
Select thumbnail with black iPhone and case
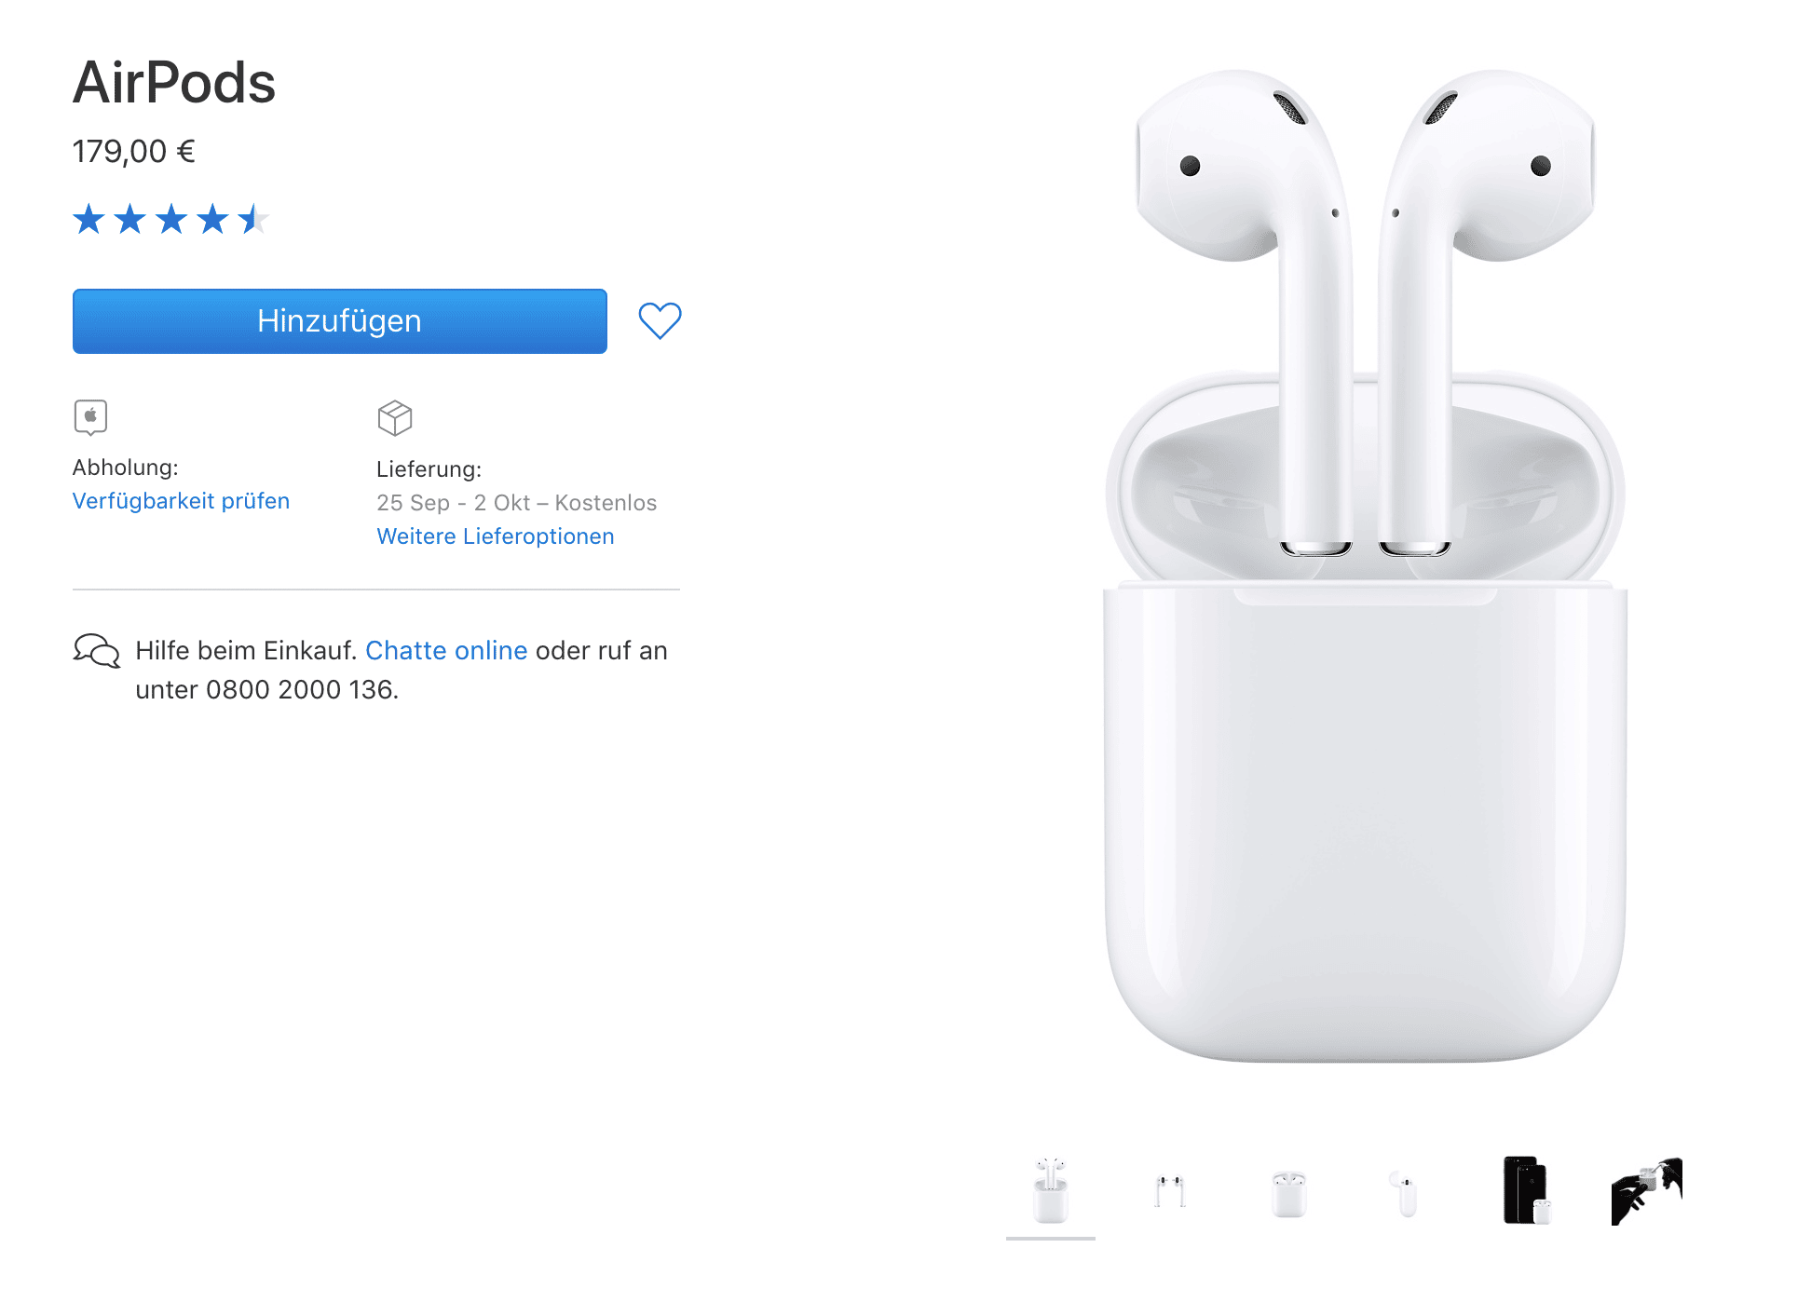click(1527, 1191)
